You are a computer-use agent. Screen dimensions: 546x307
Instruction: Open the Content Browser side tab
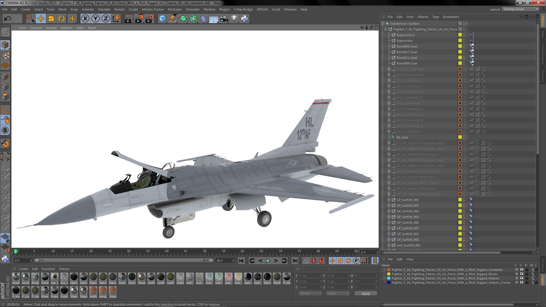(543, 53)
